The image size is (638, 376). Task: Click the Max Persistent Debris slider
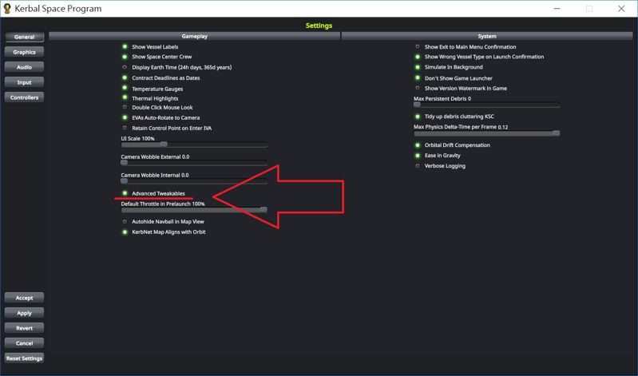[486, 105]
